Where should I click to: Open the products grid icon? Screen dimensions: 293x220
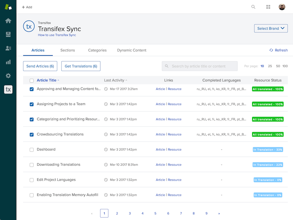pyautogui.click(x=268, y=7)
